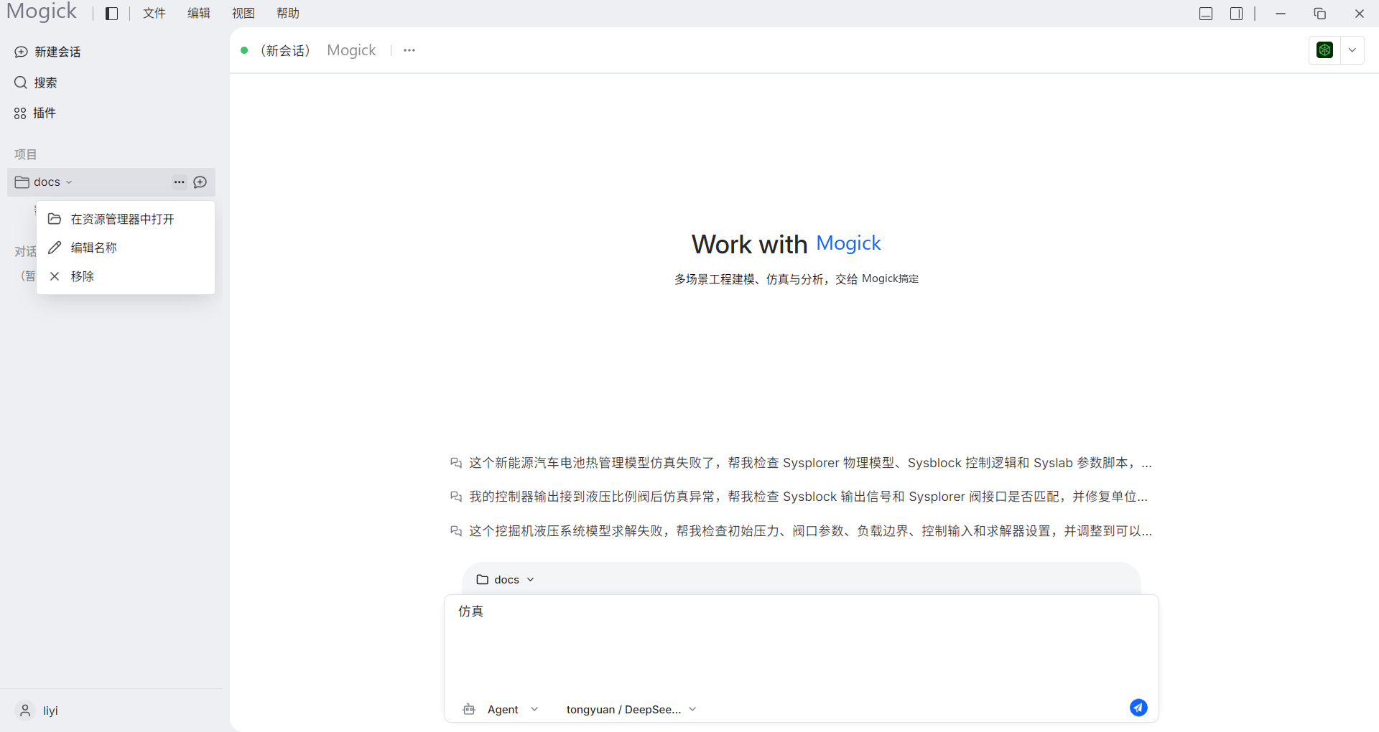Viewport: 1379px width, 732px height.
Task: Click the grid icon beside 插件
Action: tap(20, 113)
